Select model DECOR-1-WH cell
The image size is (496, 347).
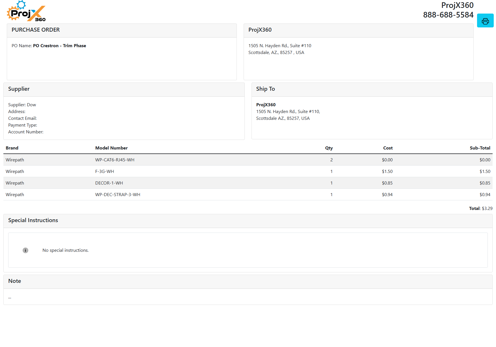[x=109, y=183]
